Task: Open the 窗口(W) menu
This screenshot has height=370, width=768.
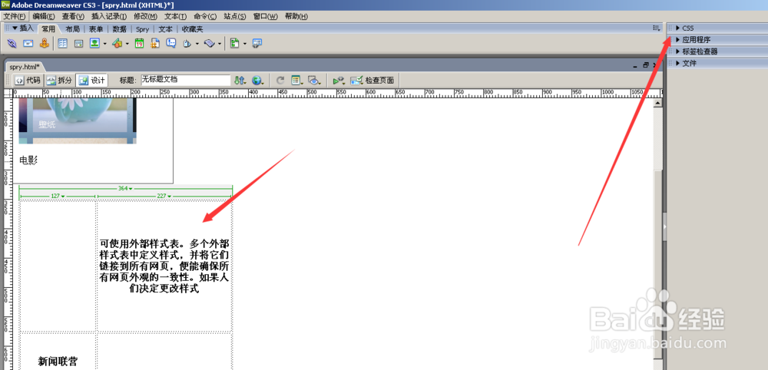Action: point(266,17)
